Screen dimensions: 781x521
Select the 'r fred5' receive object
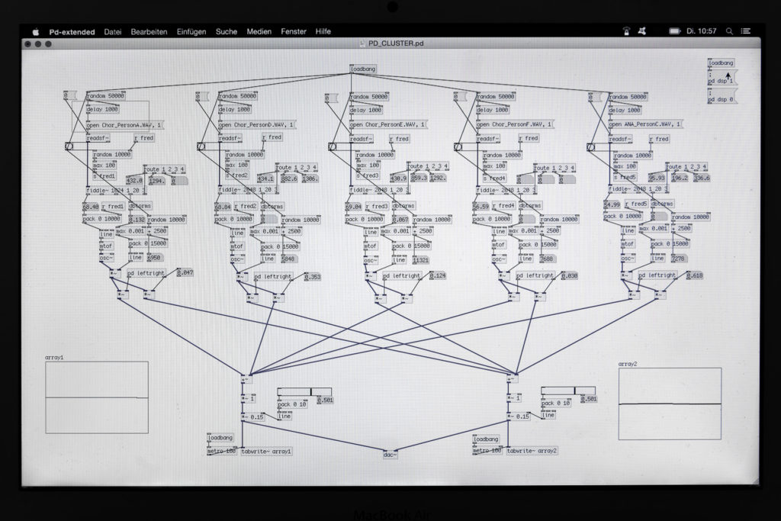(638, 204)
